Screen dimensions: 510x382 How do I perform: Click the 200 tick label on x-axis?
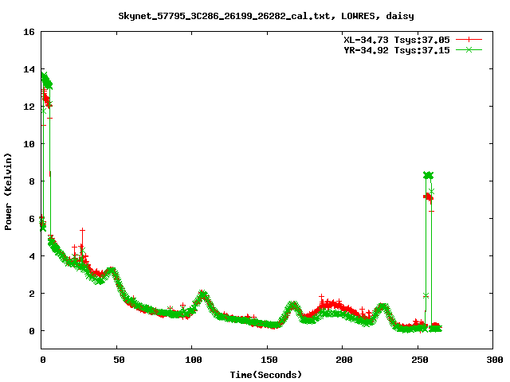coord(343,361)
